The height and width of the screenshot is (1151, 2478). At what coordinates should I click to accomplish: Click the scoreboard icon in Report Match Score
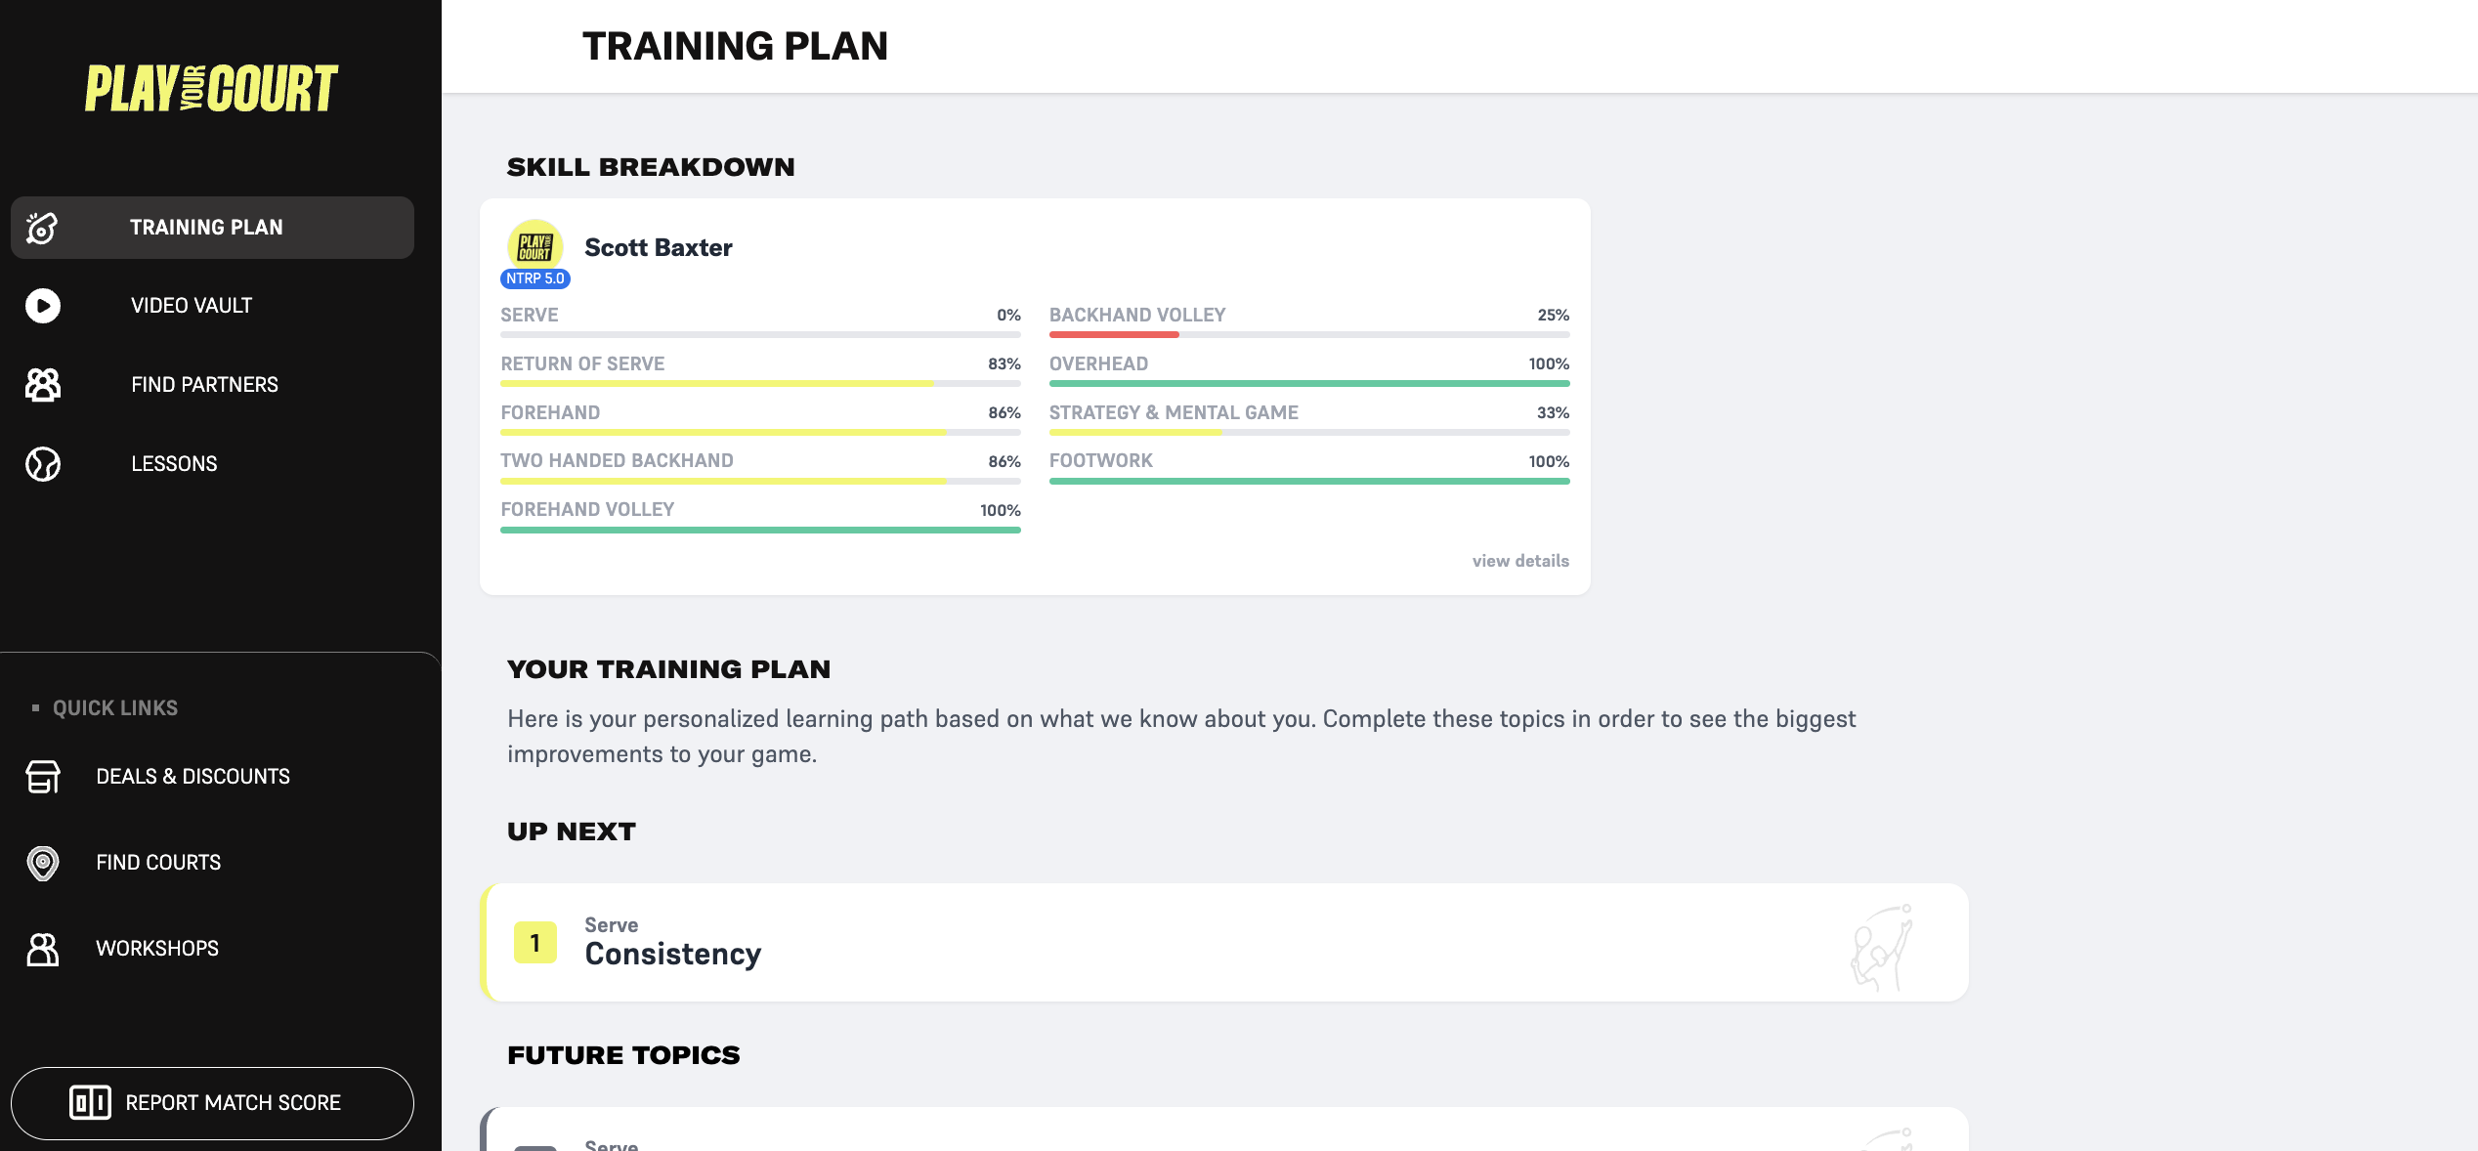(90, 1103)
